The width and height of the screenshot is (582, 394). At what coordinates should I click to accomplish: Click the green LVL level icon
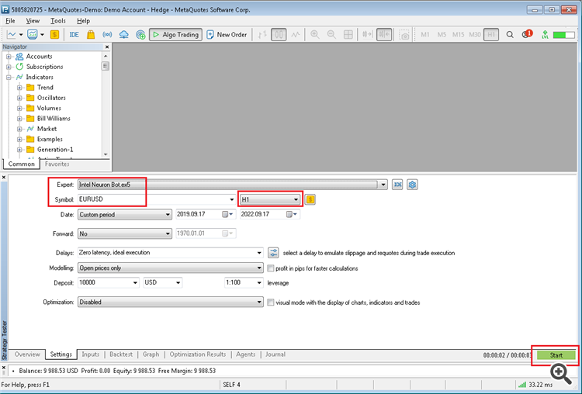(545, 34)
